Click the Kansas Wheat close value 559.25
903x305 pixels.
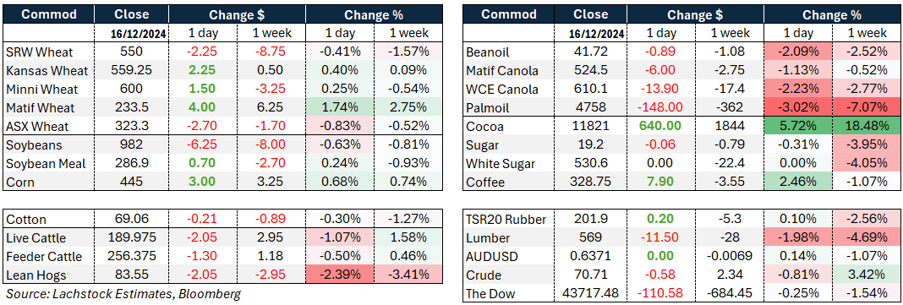(x=131, y=71)
